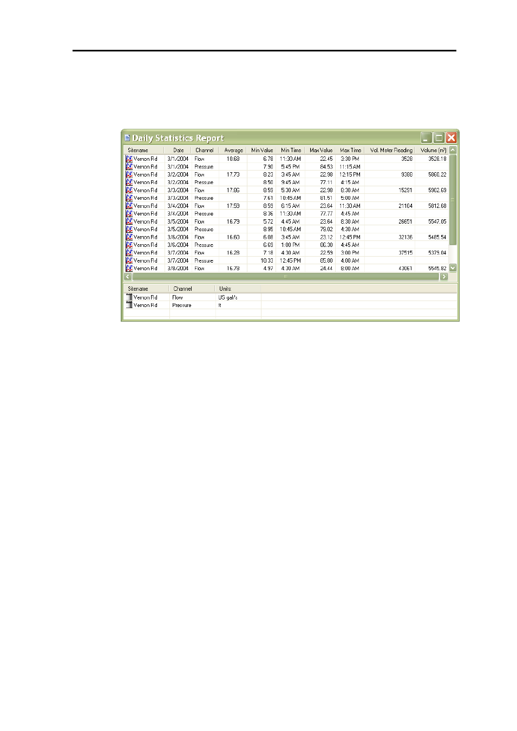Click the Units column header in the lower pane
Image resolution: width=517 pixels, height=731 pixels.
[238, 289]
